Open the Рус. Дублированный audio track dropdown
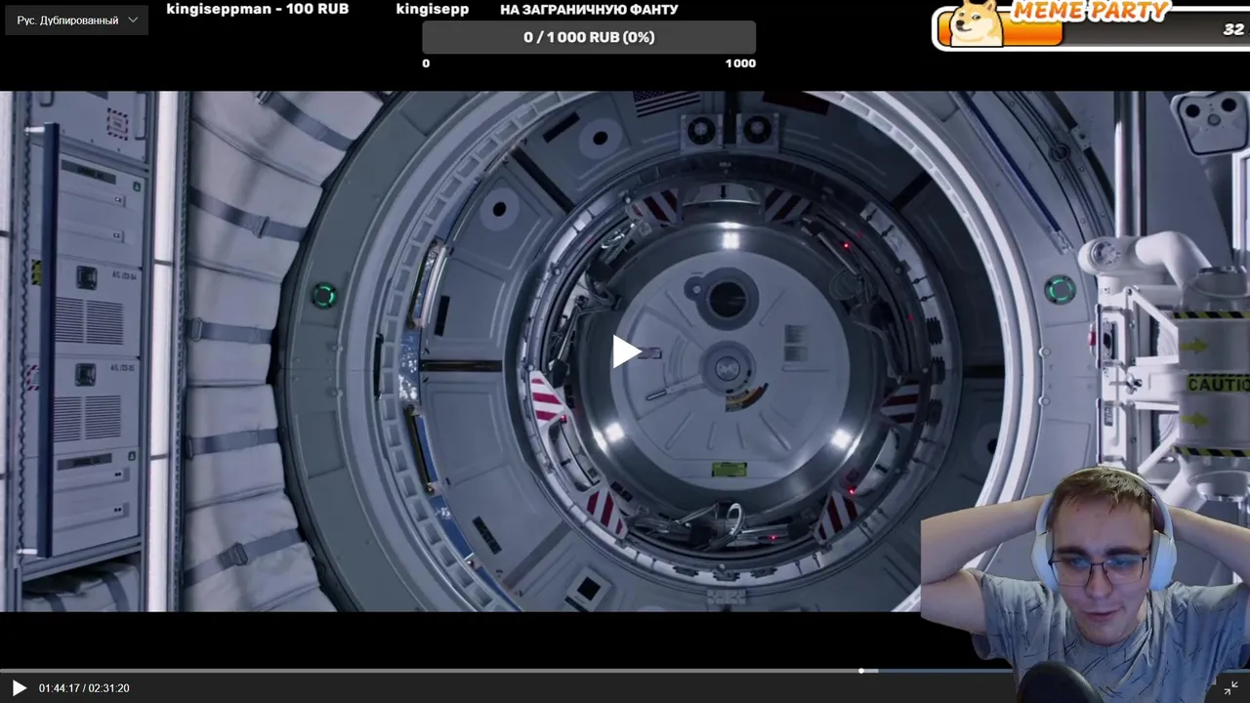Screen dimensions: 1250x703 77,20
